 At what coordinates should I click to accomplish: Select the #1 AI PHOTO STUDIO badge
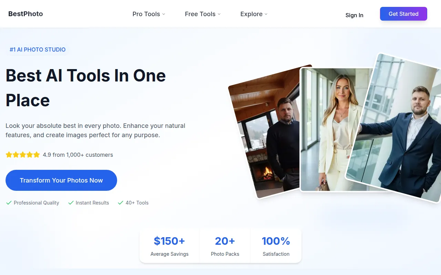click(37, 49)
